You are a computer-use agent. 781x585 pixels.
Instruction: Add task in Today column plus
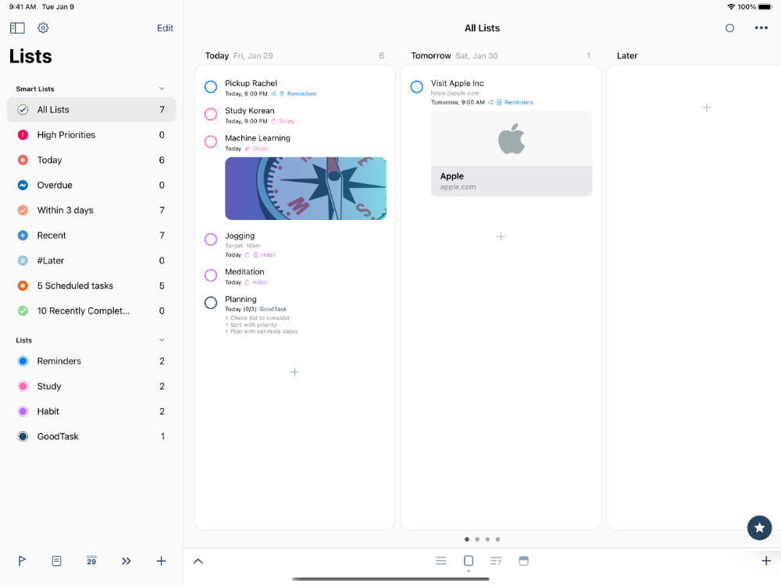(295, 372)
